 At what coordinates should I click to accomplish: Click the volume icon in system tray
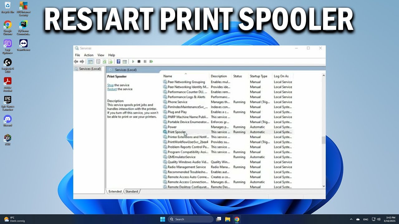tap(378, 219)
